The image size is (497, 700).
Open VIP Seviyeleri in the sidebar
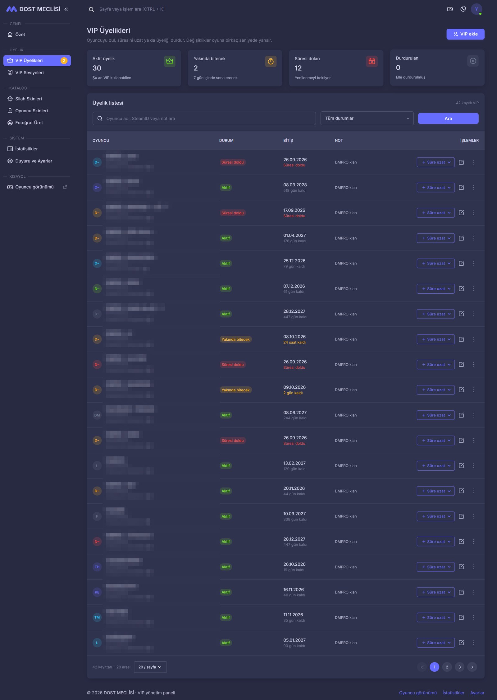tap(37, 72)
